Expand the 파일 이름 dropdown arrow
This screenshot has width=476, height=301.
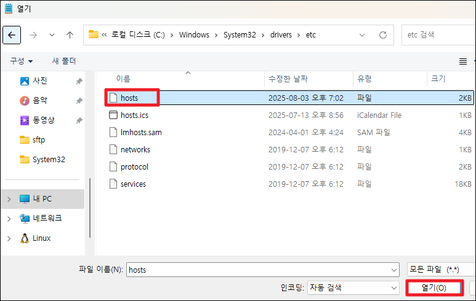click(x=394, y=270)
